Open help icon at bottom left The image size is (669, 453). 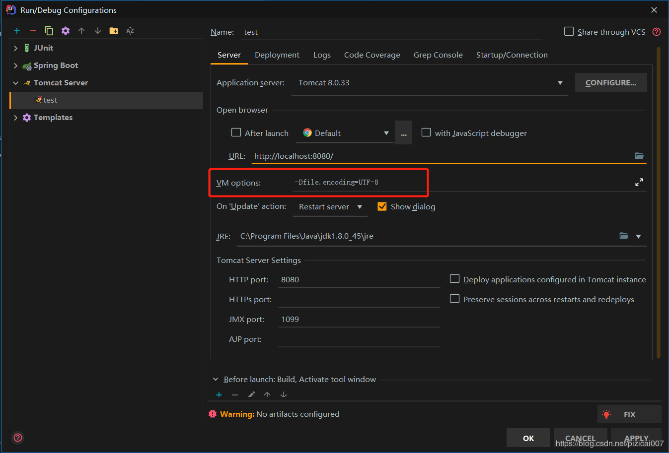tap(18, 438)
